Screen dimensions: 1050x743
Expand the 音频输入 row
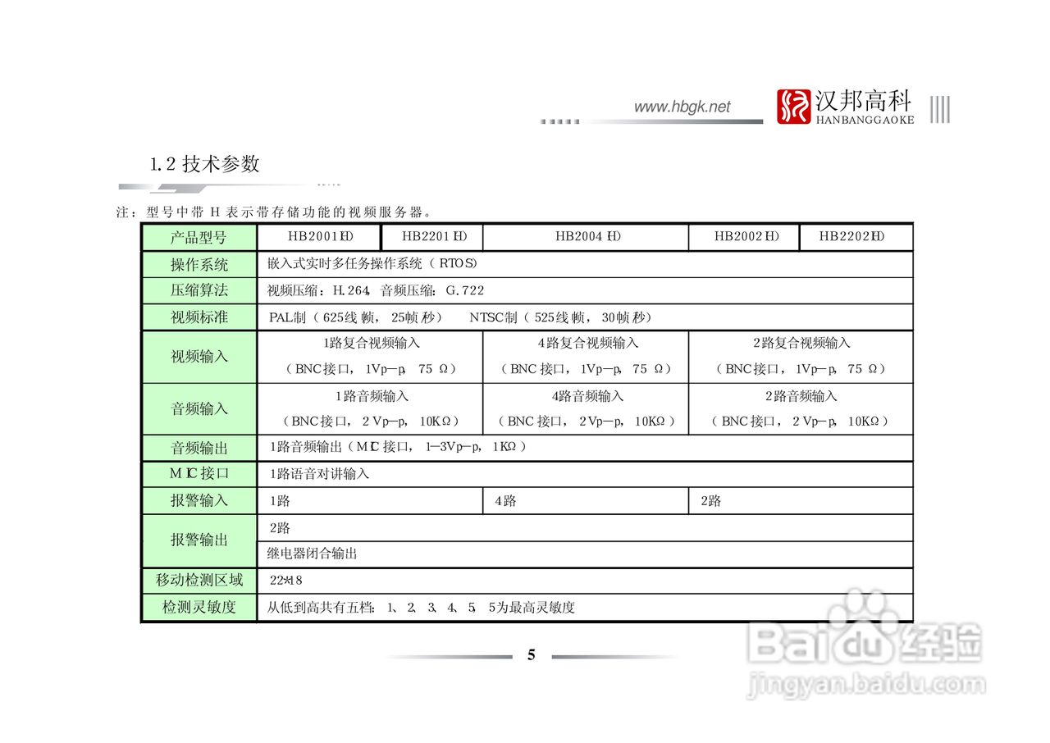(199, 408)
